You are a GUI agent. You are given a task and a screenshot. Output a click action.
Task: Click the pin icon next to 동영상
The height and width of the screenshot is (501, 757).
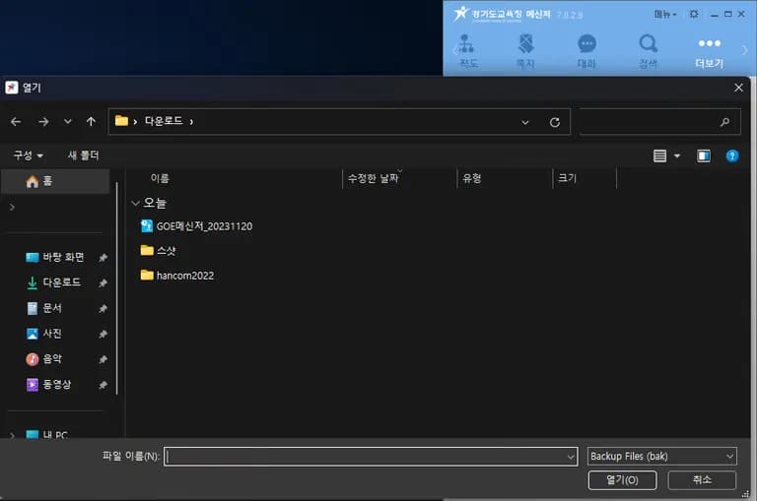point(103,385)
